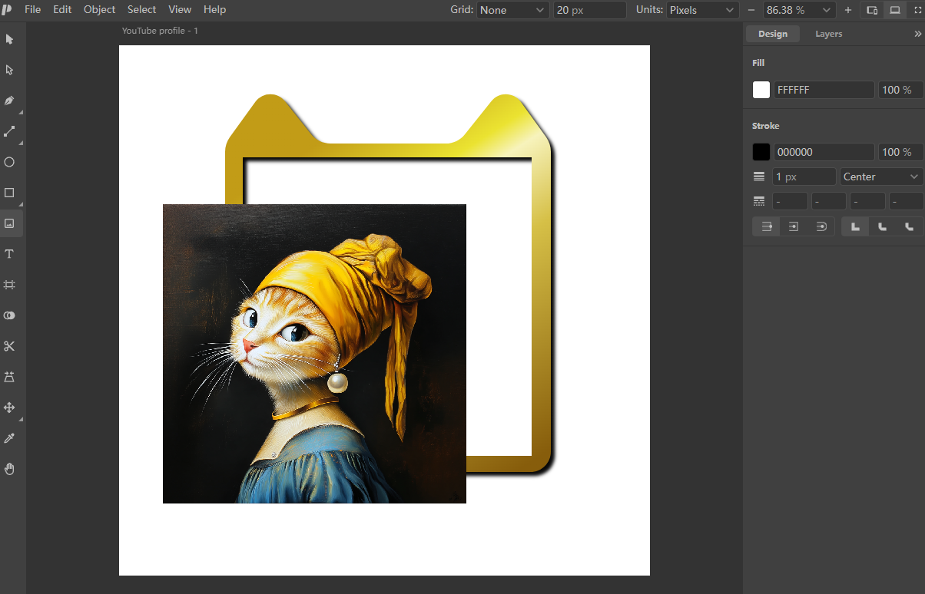Viewport: 925px width, 594px height.
Task: Choose the Scissors cut tool
Action: (x=9, y=346)
